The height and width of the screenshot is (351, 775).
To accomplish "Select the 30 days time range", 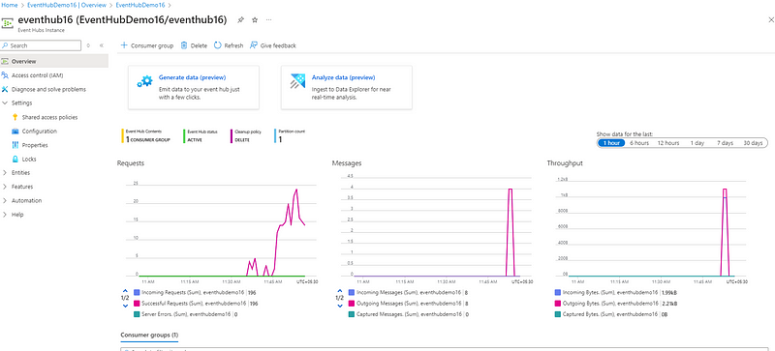I will 753,143.
